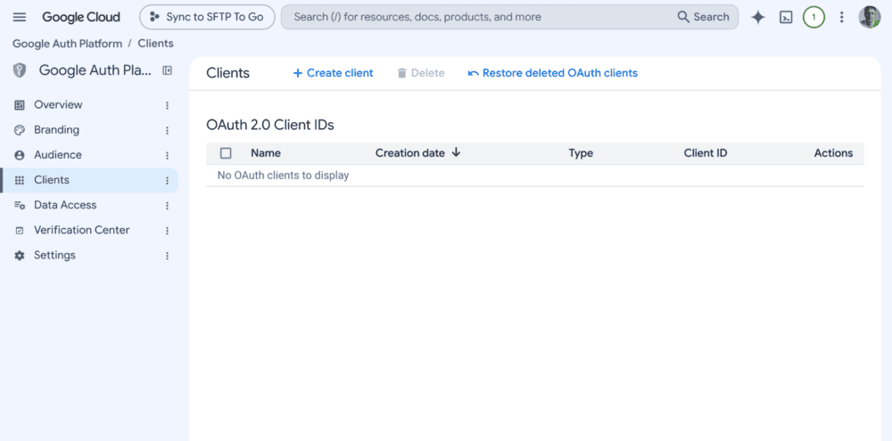This screenshot has width=892, height=441.
Task: Click the Creation date sort arrow
Action: pyautogui.click(x=456, y=152)
